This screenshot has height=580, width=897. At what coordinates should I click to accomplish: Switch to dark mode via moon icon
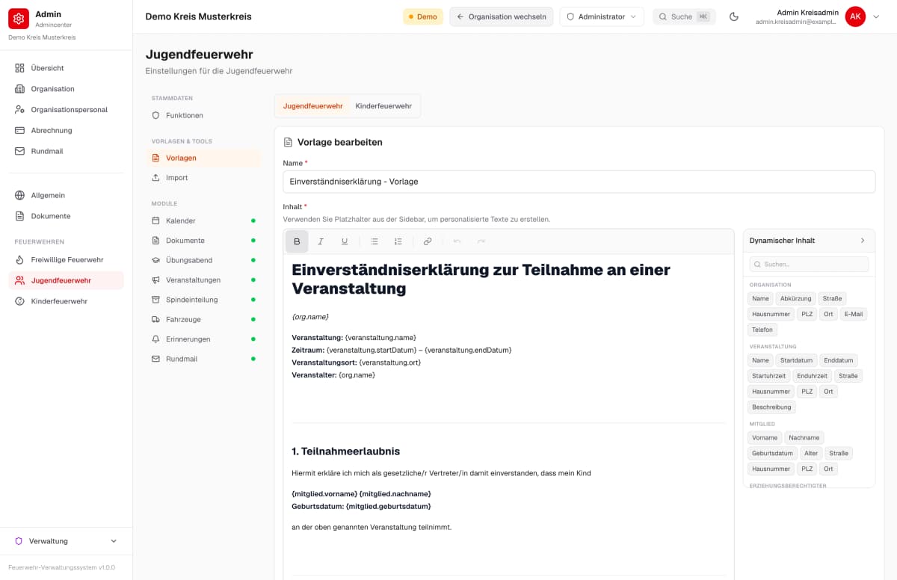[x=734, y=16]
